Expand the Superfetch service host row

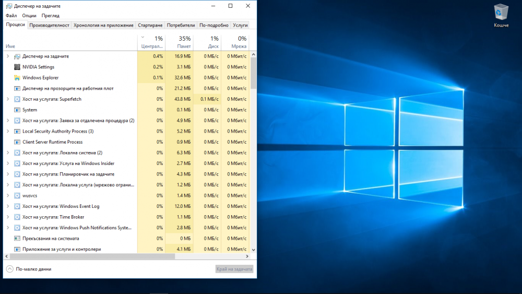point(8,99)
